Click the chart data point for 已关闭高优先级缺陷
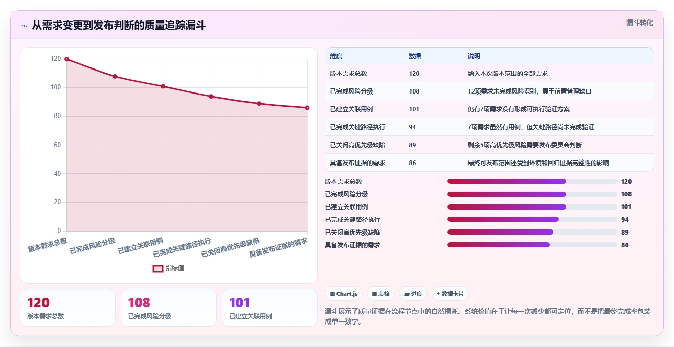This screenshot has height=347, width=674. click(x=259, y=104)
